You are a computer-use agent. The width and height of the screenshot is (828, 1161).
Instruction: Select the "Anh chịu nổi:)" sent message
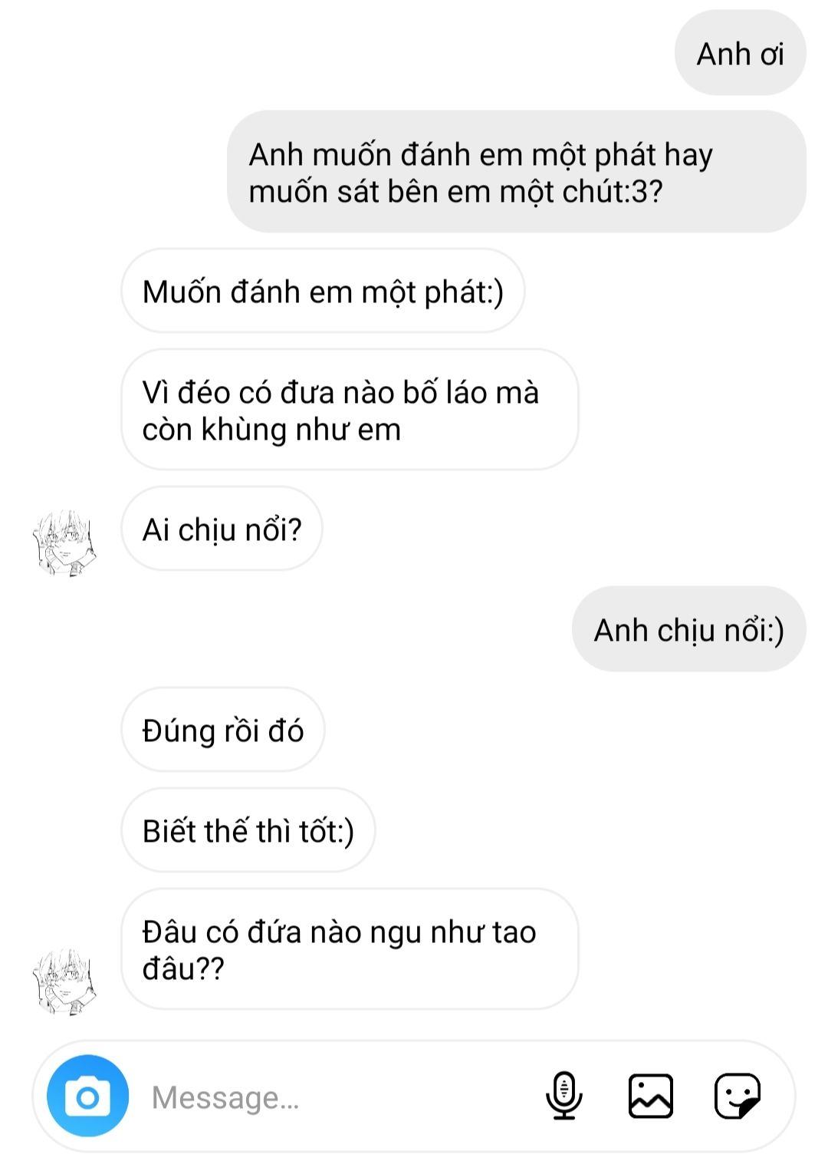688,629
